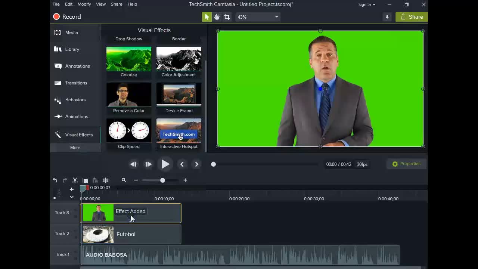The height and width of the screenshot is (269, 478).
Task: Select the Color Adjustment effect
Action: [x=179, y=59]
